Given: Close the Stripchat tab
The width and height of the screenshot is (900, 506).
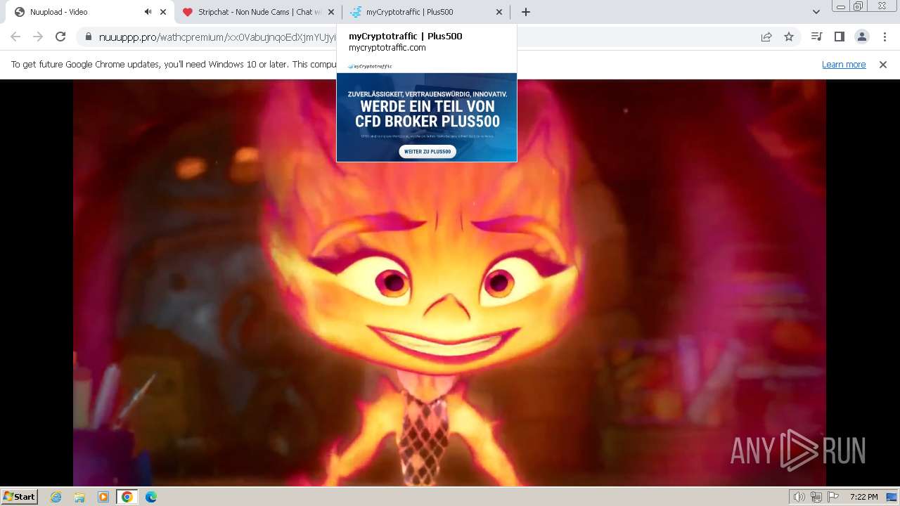Looking at the screenshot, I should [331, 12].
